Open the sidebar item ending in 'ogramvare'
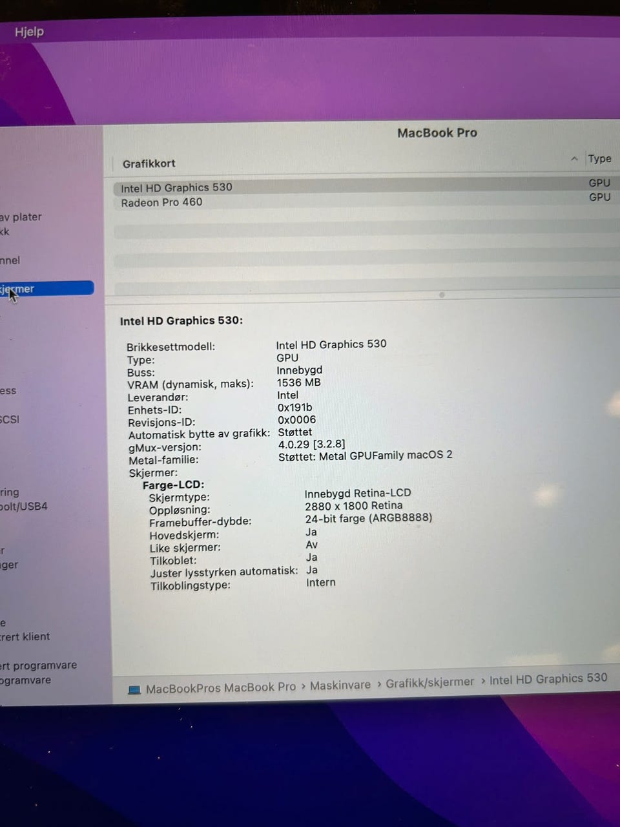 tap(25, 680)
